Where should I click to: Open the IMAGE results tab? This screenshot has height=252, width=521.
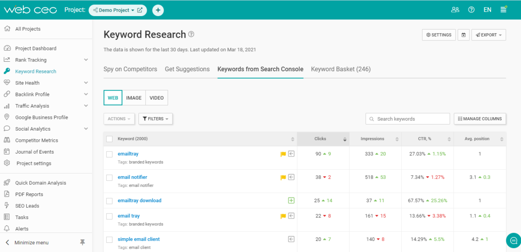[134, 98]
